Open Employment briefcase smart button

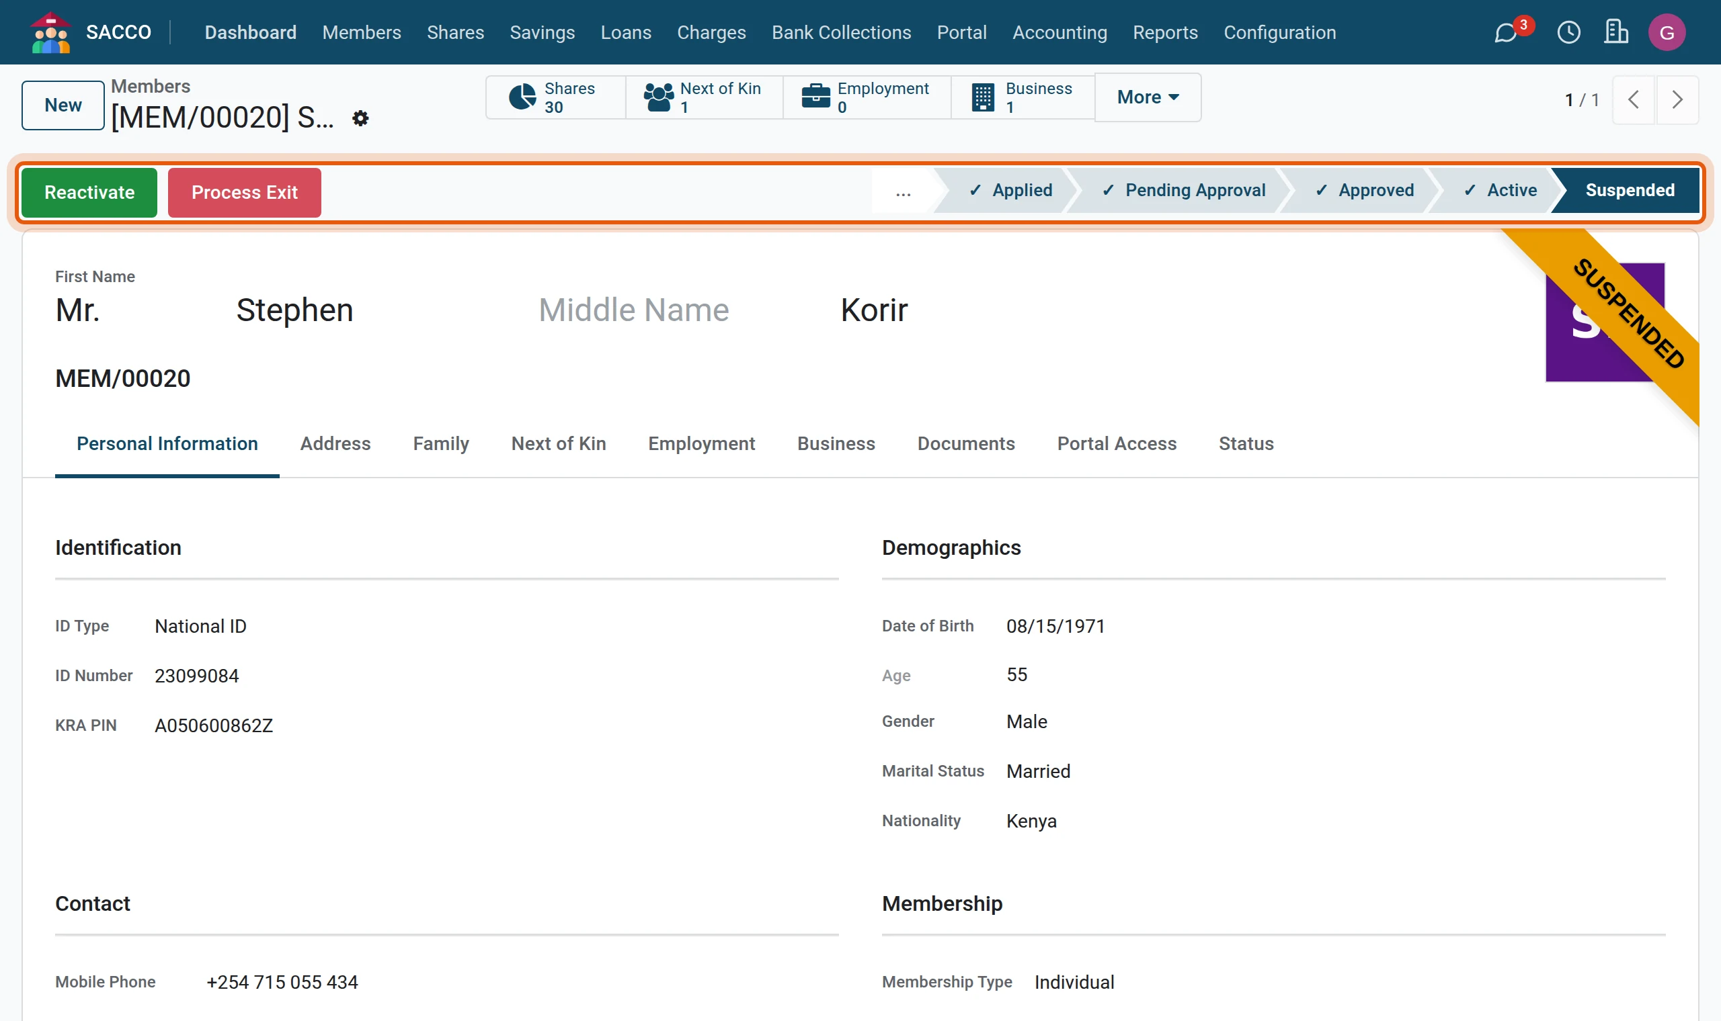(x=866, y=97)
